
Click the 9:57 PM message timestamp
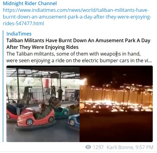[145, 147]
